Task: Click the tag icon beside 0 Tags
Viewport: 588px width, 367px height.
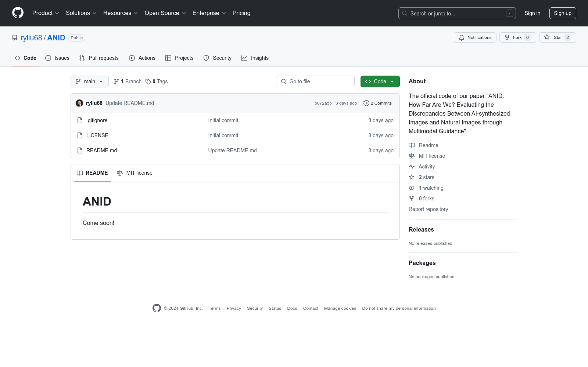Action: (148, 81)
